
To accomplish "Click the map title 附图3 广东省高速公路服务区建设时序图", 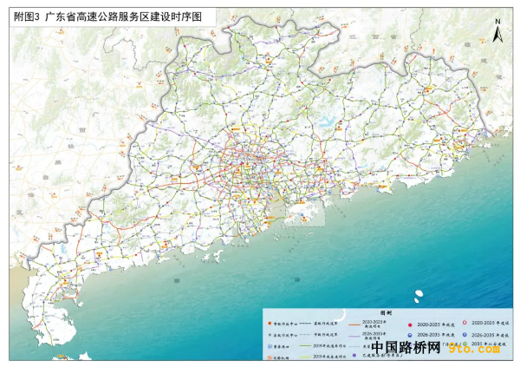I will pyautogui.click(x=111, y=17).
